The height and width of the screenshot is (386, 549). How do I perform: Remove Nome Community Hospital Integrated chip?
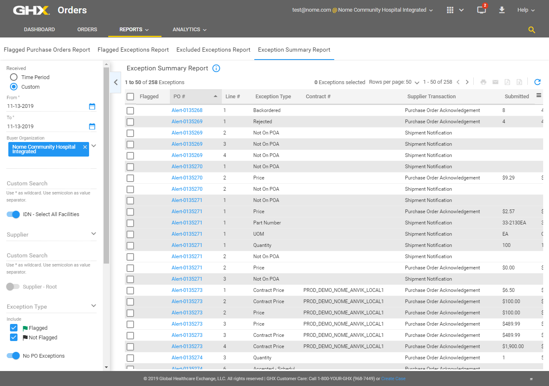coord(85,147)
